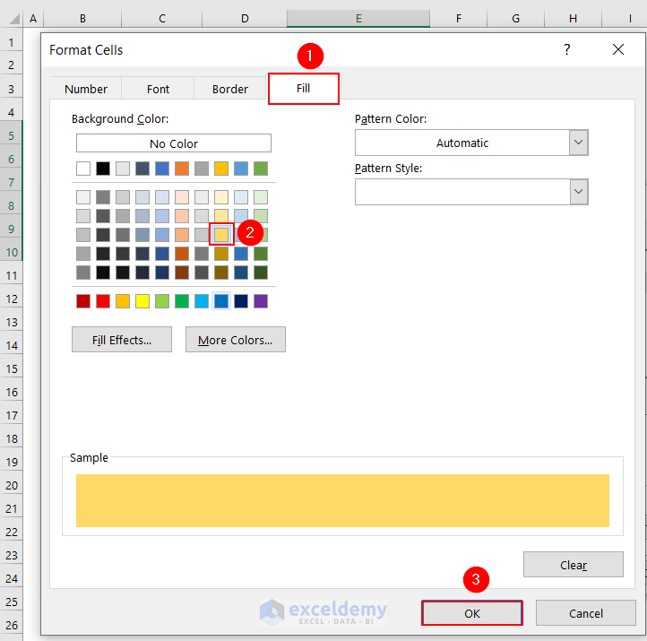Expand the Pattern Color dropdown arrow
The image size is (647, 641).
(579, 143)
